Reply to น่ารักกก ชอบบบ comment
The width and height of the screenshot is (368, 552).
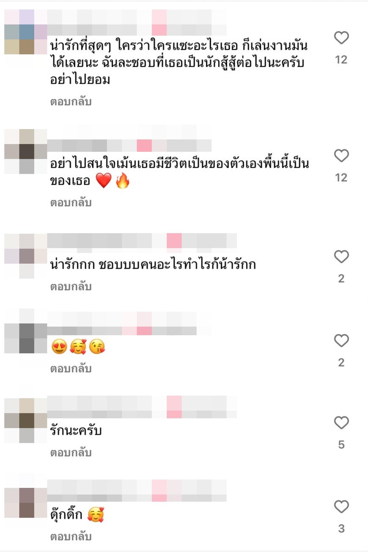click(71, 287)
